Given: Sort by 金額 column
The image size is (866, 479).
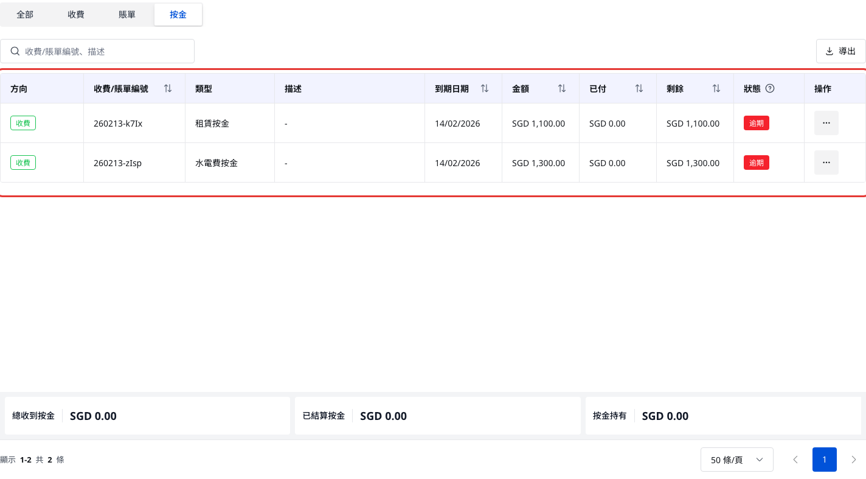Looking at the screenshot, I should tap(562, 88).
